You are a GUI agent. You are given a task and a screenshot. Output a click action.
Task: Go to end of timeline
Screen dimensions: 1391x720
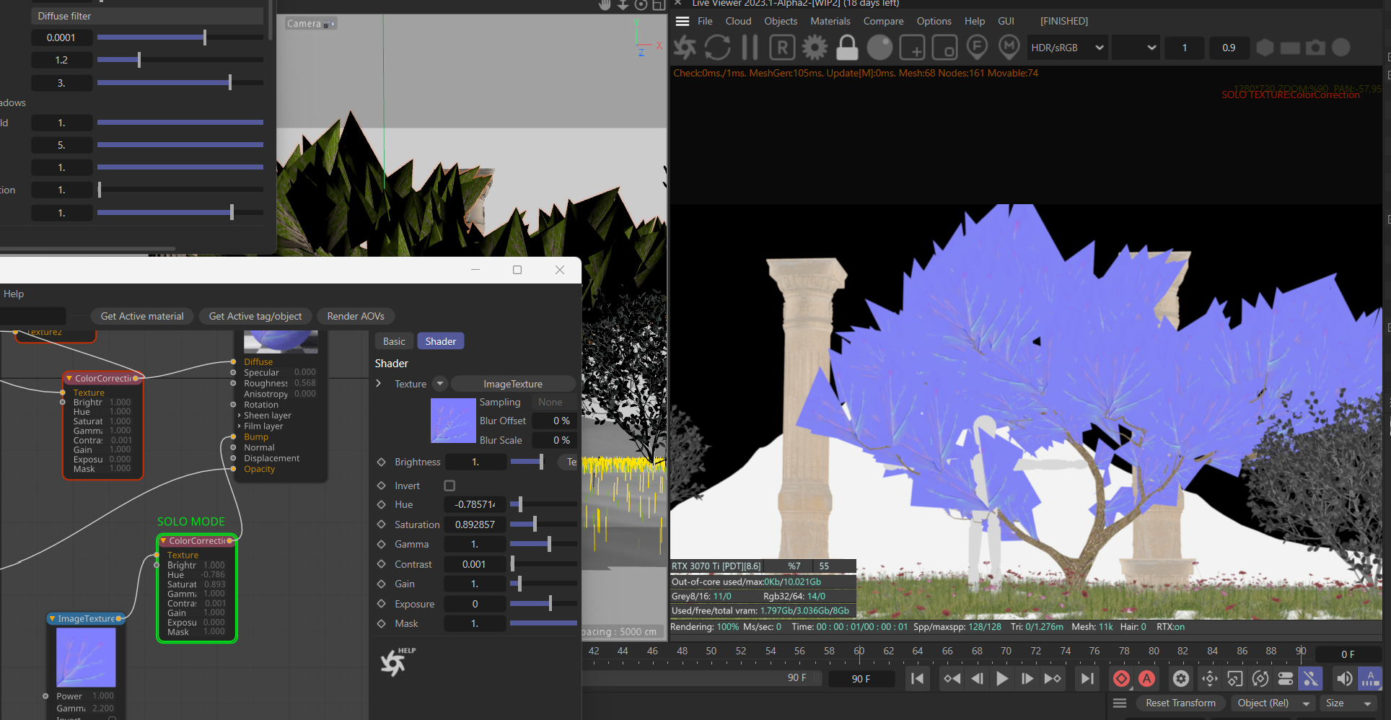1087,678
